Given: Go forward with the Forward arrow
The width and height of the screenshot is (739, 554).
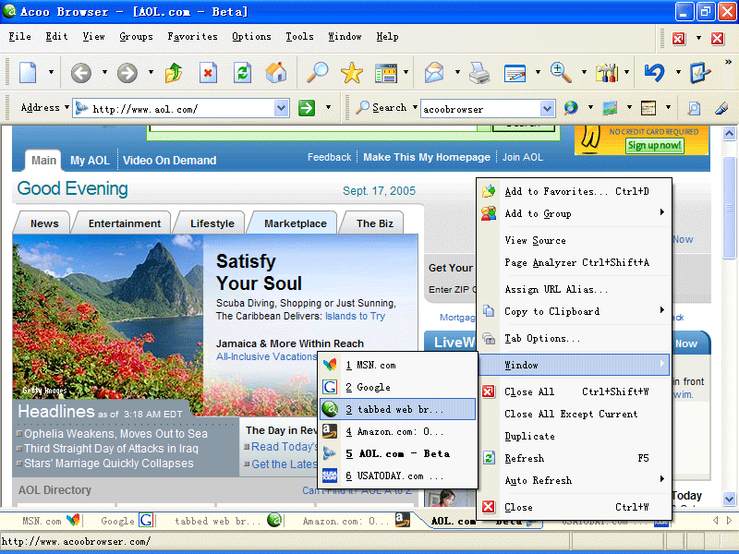Looking at the screenshot, I should point(127,73).
